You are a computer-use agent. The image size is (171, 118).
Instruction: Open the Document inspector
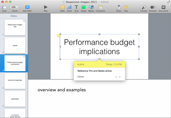coord(164,7)
